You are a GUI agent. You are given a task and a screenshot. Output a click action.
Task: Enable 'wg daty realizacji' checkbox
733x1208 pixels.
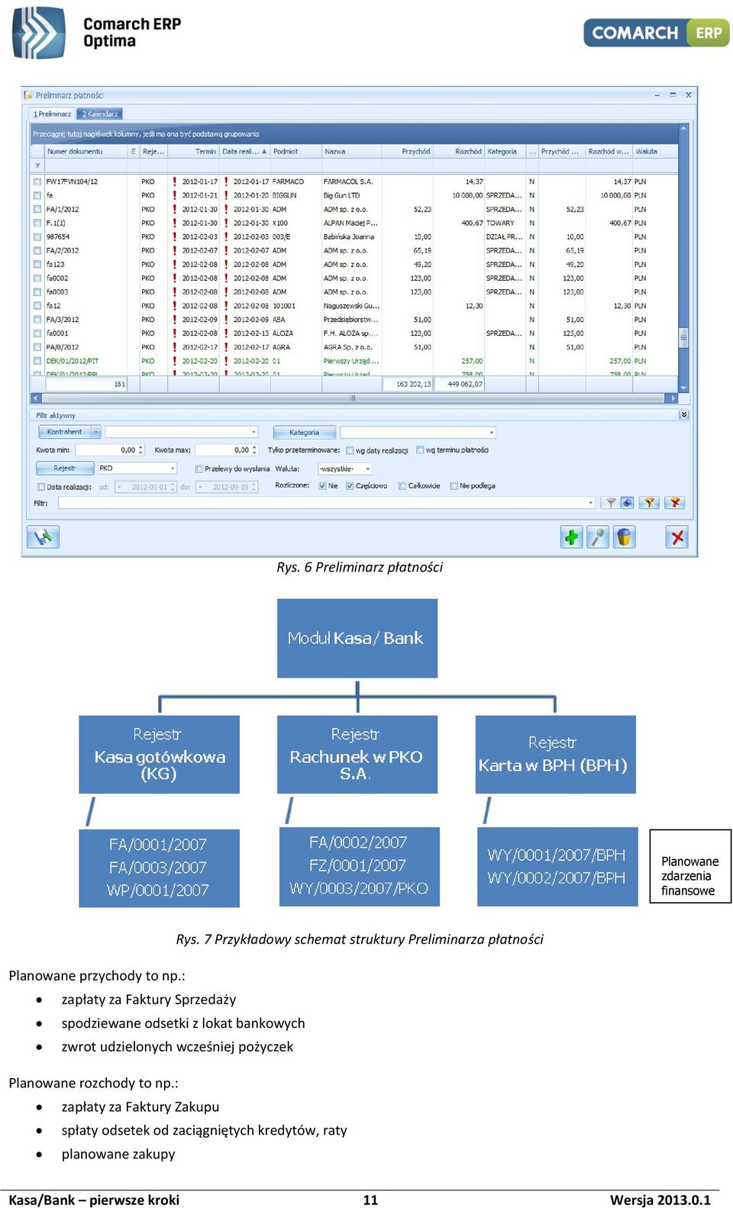click(x=350, y=451)
